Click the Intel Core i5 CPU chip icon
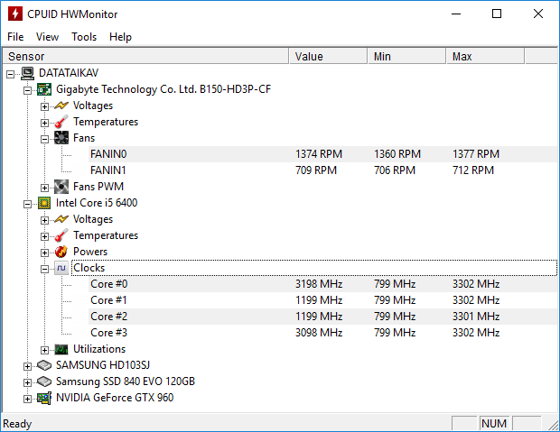This screenshot has height=432, width=560. [x=44, y=203]
